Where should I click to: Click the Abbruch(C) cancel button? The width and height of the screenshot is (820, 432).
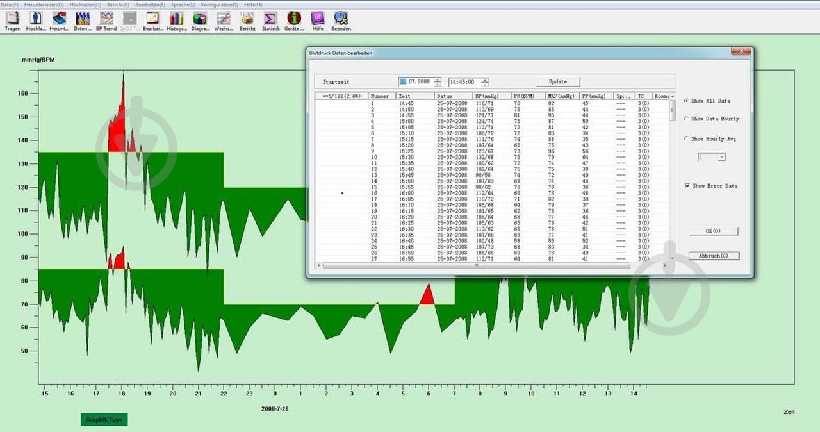(x=714, y=256)
